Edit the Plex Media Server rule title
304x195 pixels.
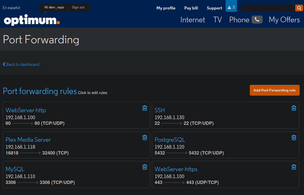[28, 140]
